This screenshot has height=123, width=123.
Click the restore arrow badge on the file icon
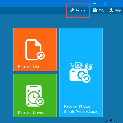click(x=41, y=56)
